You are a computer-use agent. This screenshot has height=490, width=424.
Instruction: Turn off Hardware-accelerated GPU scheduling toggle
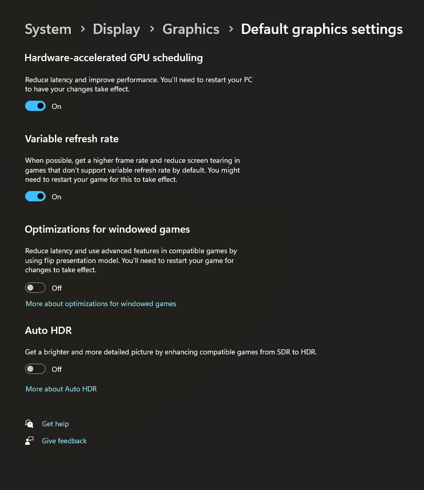click(x=35, y=106)
